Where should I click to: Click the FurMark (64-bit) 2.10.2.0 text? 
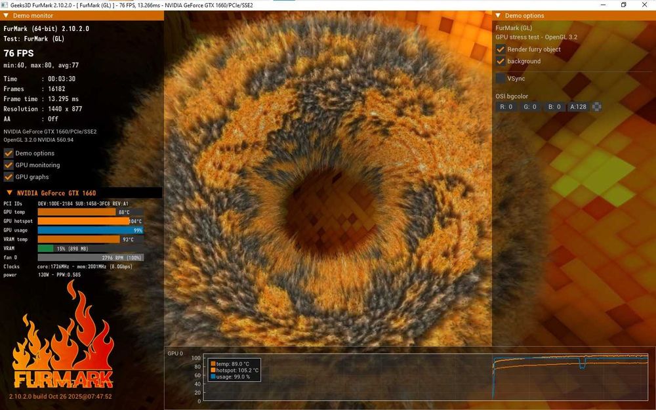pyautogui.click(x=46, y=28)
